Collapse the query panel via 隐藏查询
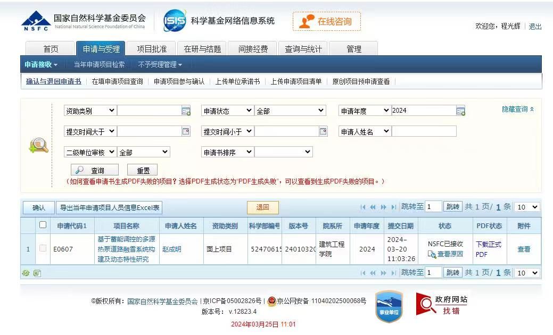The height and width of the screenshot is (335, 553). click(518, 109)
